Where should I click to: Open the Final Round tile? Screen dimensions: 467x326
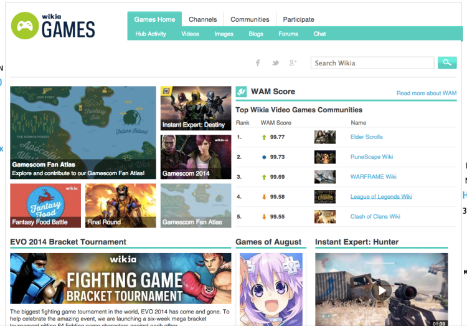121,206
